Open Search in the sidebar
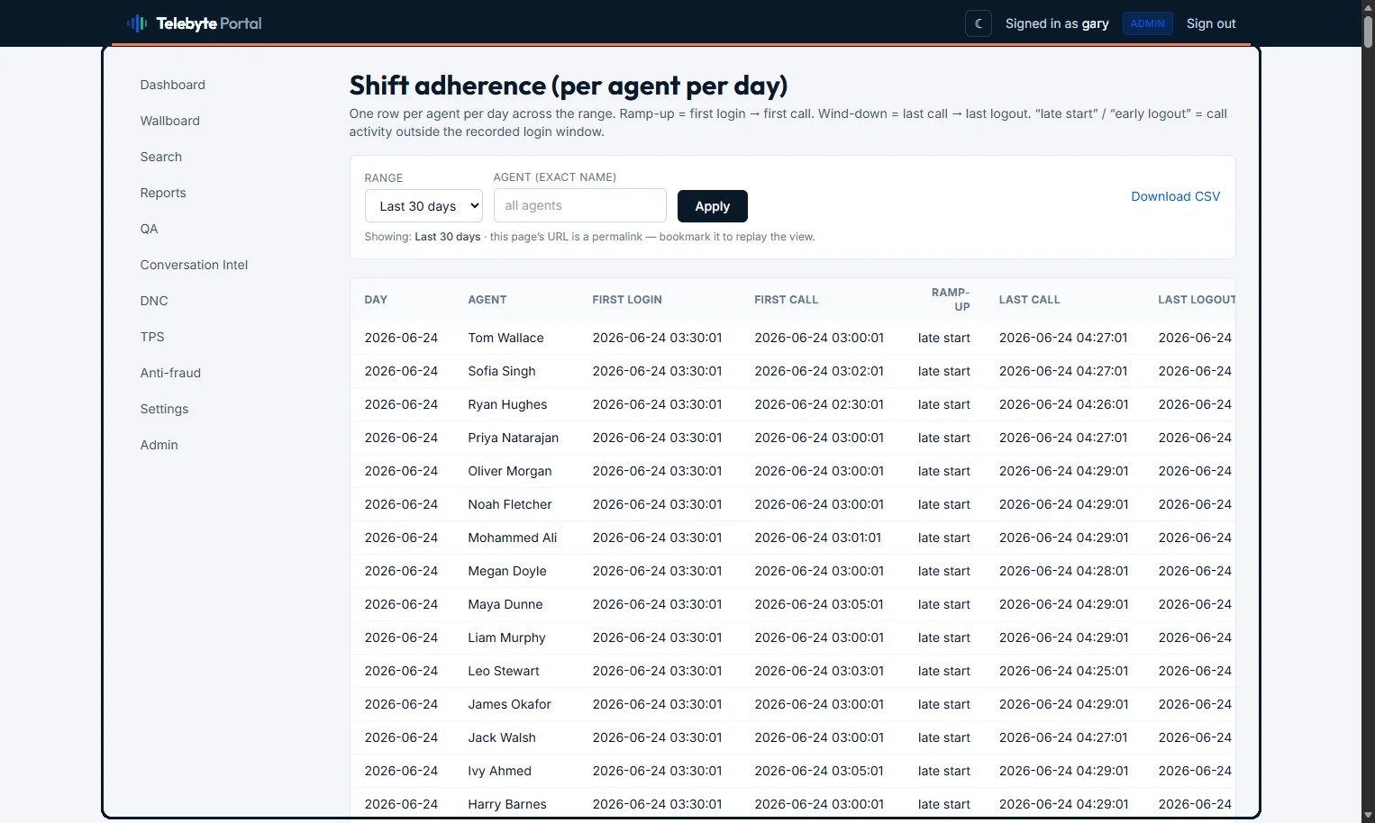 coord(161,157)
